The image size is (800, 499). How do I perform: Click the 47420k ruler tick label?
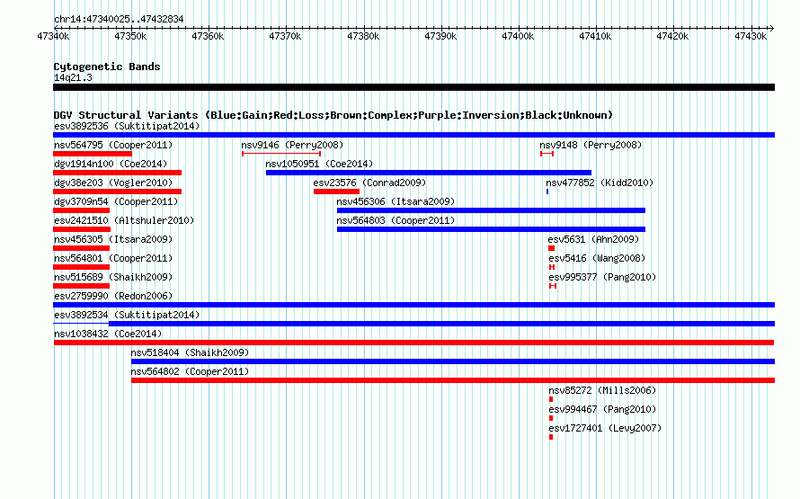tap(672, 36)
